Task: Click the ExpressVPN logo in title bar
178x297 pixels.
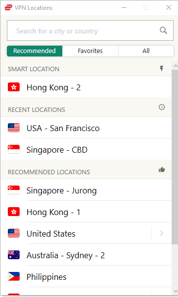Action: (x=8, y=7)
